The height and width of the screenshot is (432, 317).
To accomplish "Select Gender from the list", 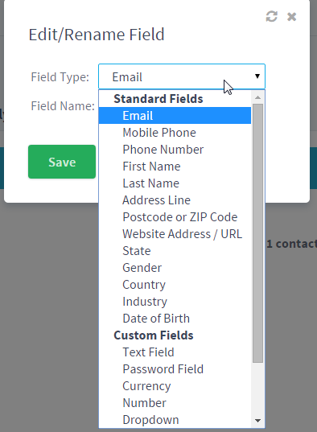I will [175, 268].
